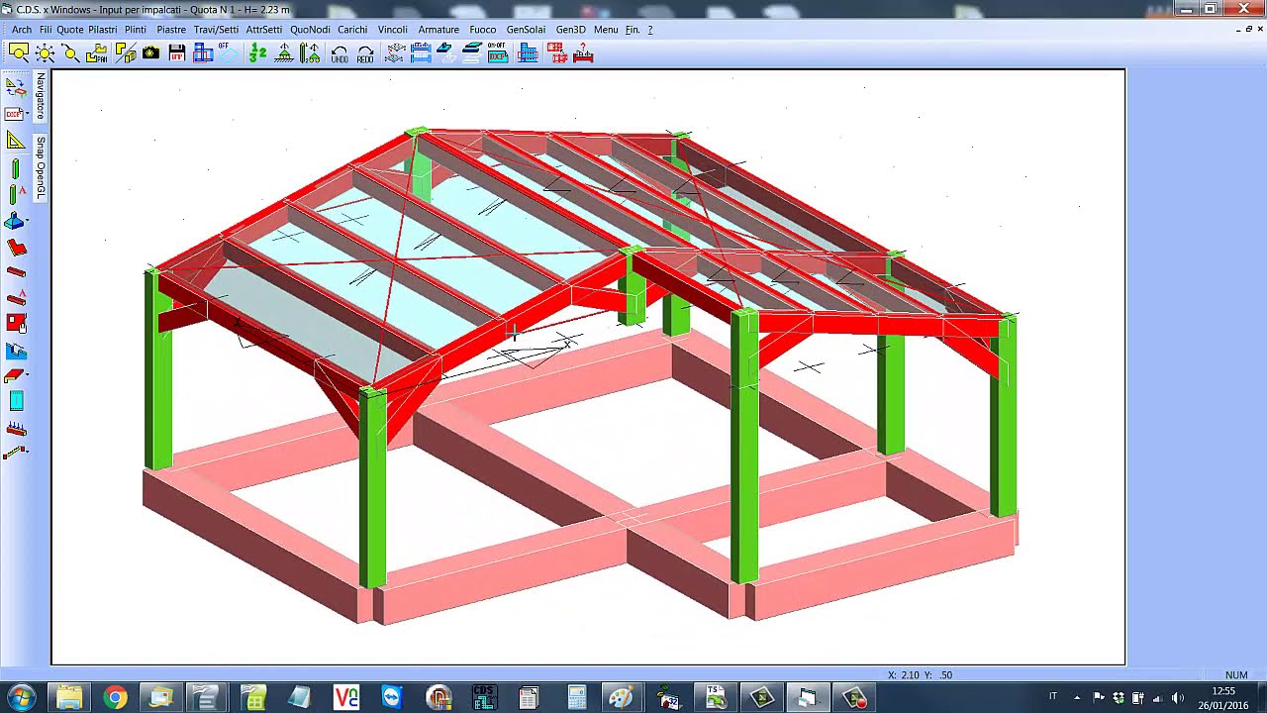
Task: Select the green pillar insertion tool
Action: click(14, 169)
